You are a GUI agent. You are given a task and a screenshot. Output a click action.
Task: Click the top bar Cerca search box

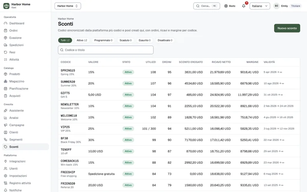[x=206, y=6]
